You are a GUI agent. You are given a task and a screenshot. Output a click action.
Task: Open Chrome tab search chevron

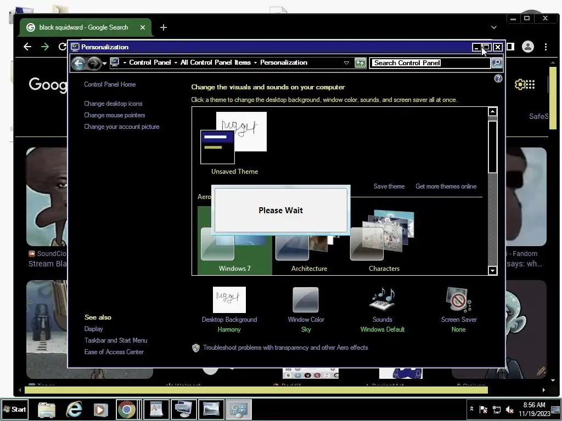(x=494, y=27)
